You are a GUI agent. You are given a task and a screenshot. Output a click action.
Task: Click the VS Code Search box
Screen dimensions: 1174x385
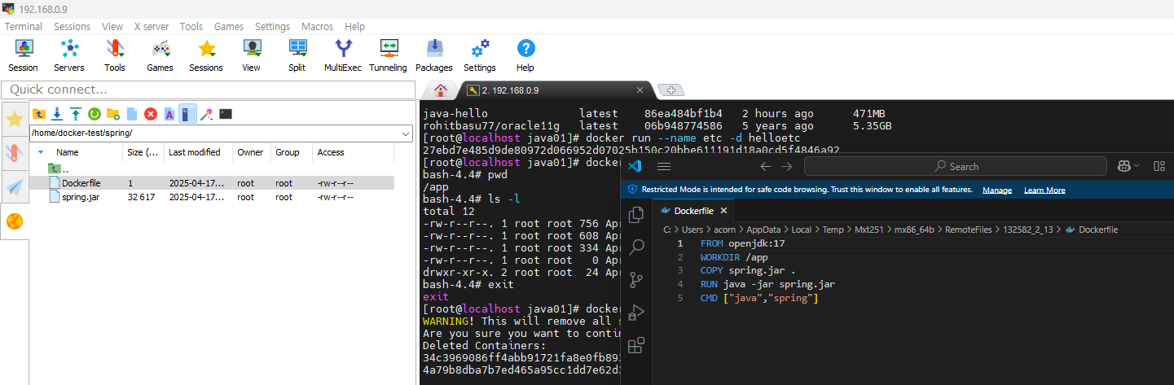955,166
